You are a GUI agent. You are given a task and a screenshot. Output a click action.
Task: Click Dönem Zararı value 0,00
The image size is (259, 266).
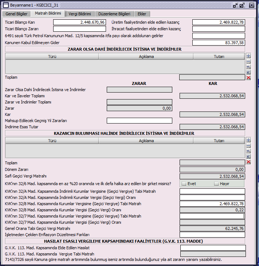click(x=212, y=169)
